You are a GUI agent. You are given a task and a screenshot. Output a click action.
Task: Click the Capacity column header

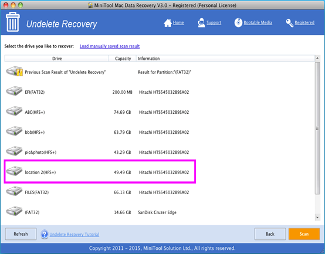122,59
